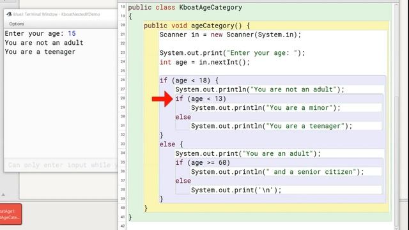Screen dimensions: 409x230
Task: Click the line "public class KboatAgeCategory"
Action: pyautogui.click(x=185, y=7)
